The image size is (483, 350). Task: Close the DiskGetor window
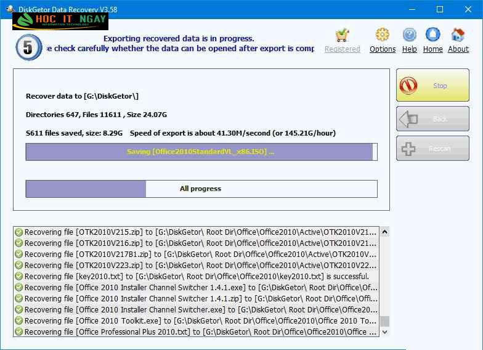(x=468, y=9)
